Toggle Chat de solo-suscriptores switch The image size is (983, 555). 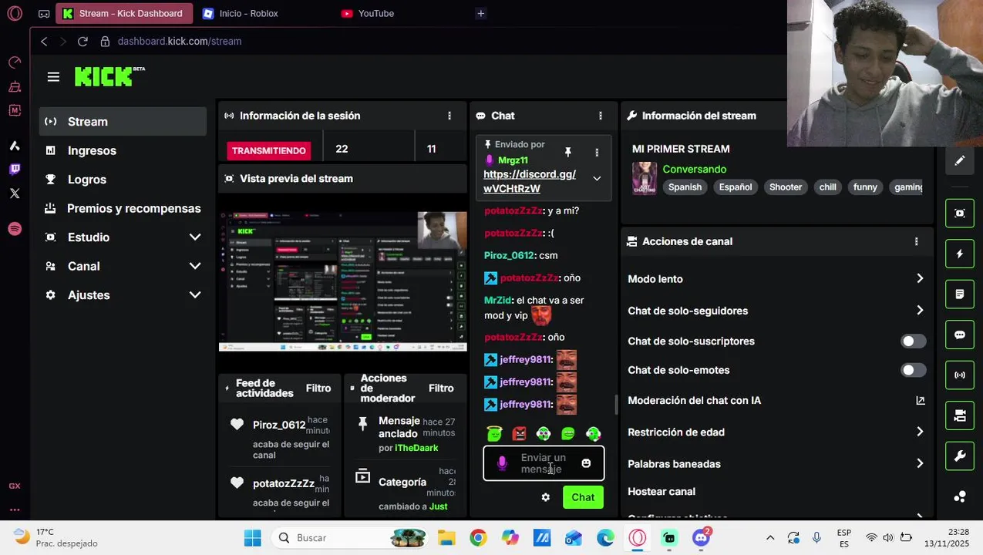913,341
